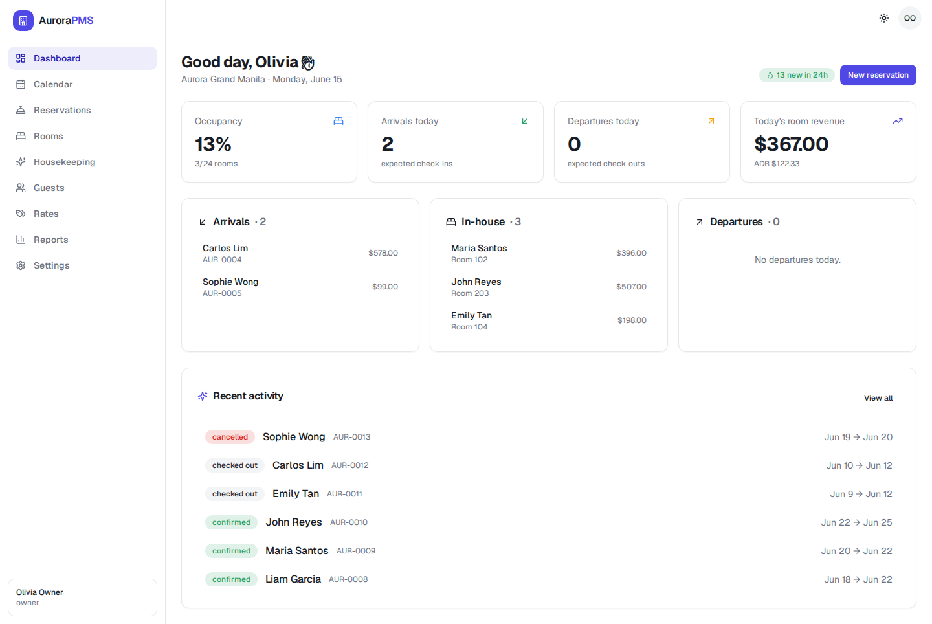932x624 pixels.
Task: Click the Good day, Olivia heading
Action: pyautogui.click(x=248, y=62)
